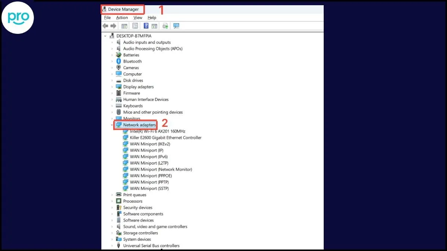
Task: Open the Action menu
Action: 122,17
